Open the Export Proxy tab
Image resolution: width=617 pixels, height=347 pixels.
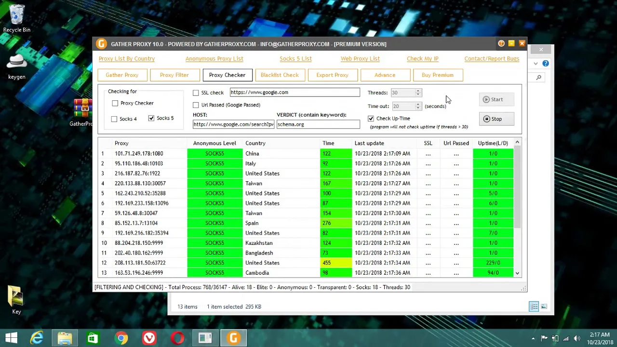[x=332, y=75]
